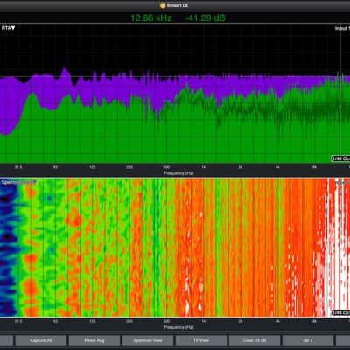Image resolution: width=350 pixels, height=350 pixels.
Task: Click the 125 label on the spectrograph frequency axis
Action: pyautogui.click(x=92, y=321)
